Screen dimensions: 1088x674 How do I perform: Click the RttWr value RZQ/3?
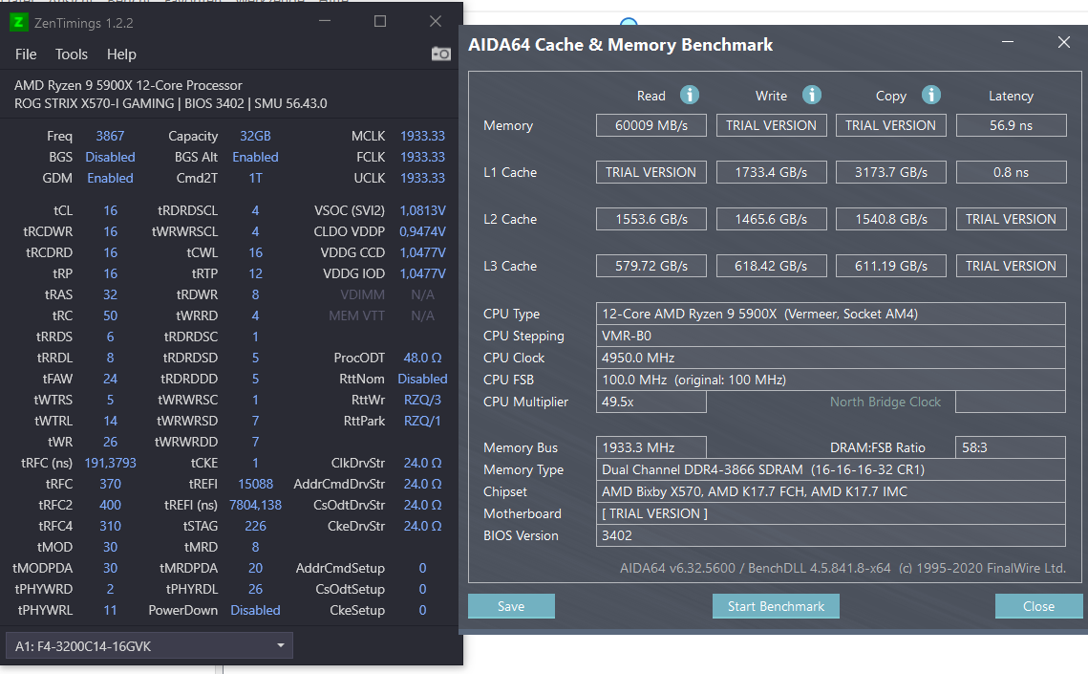coord(422,400)
